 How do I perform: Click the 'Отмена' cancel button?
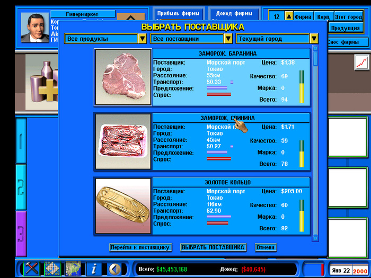point(266,247)
